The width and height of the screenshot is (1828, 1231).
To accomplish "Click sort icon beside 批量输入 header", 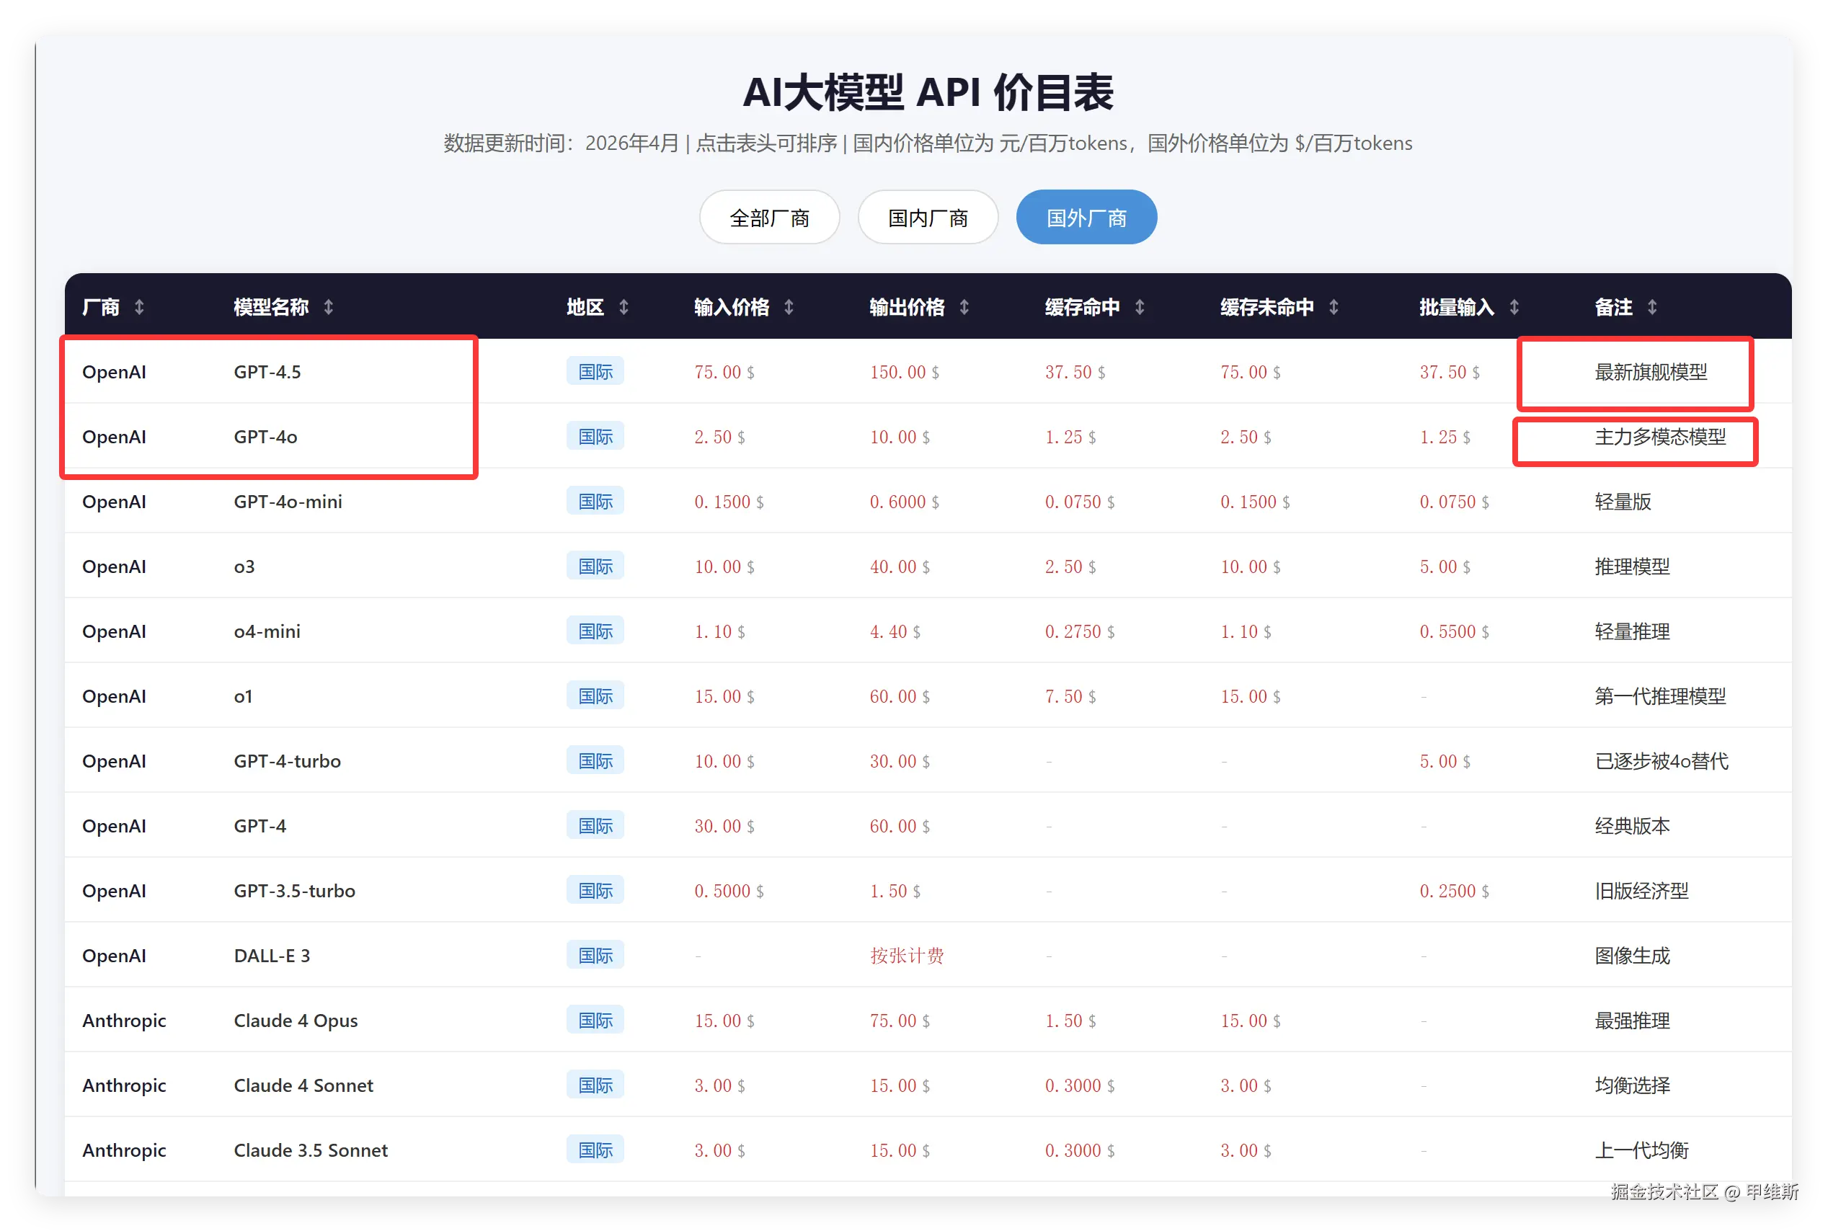I will (1514, 307).
